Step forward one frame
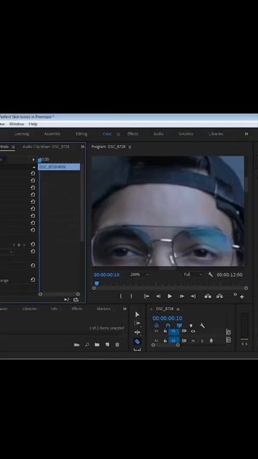Image resolution: width=258 pixels, height=459 pixels. tap(181, 296)
